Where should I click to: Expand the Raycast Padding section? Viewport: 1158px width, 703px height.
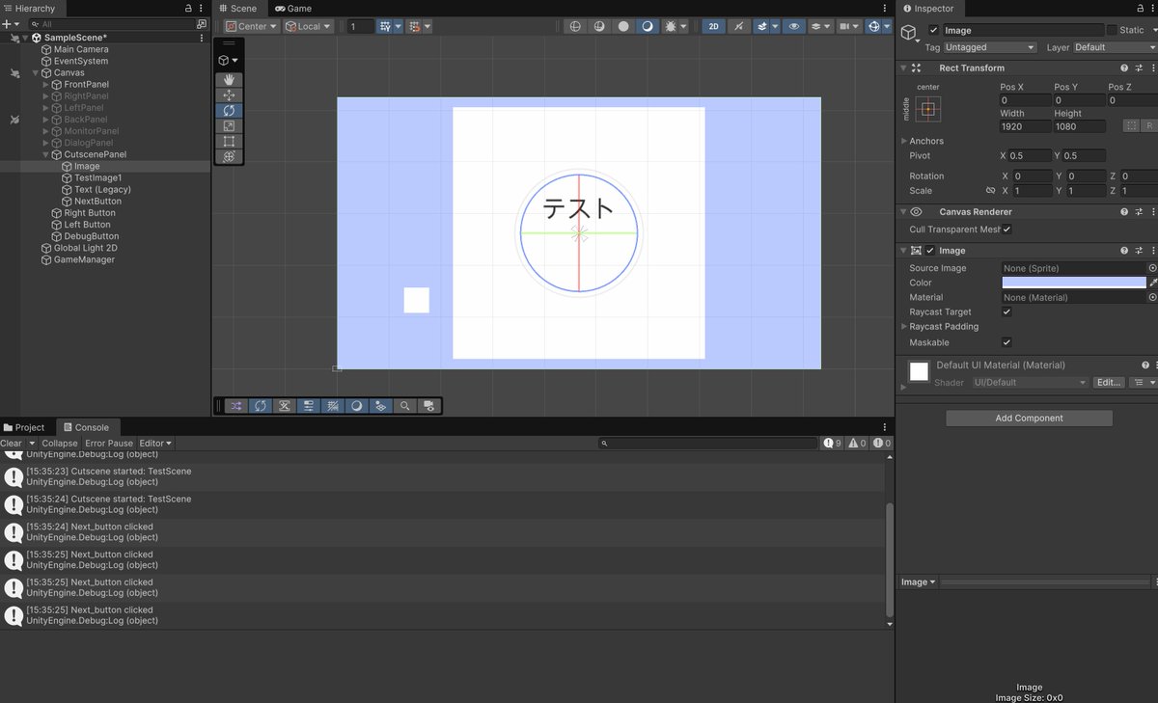903,327
